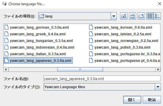Click the korean file's document icon

click(91, 27)
